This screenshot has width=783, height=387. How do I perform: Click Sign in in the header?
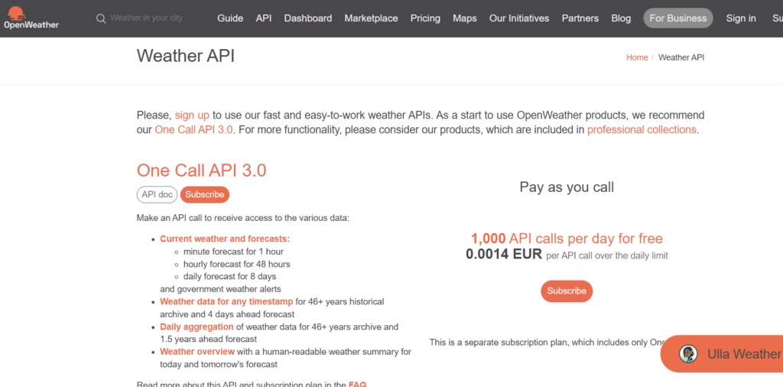(741, 18)
